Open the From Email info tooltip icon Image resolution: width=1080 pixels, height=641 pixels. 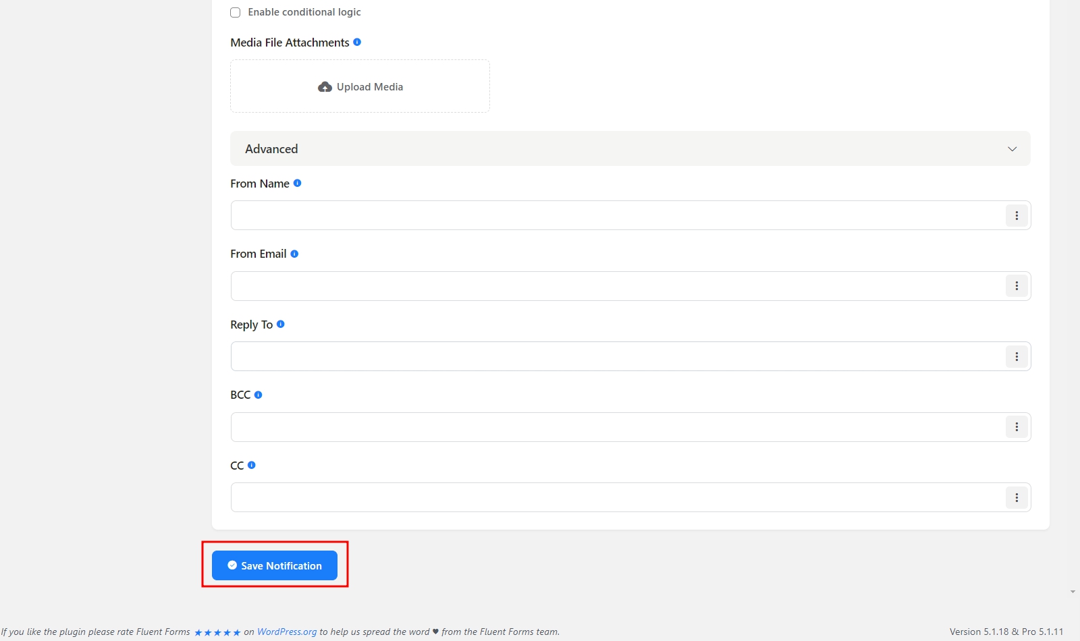tap(294, 254)
